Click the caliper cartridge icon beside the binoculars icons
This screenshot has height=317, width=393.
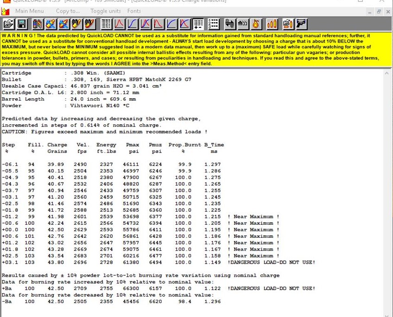pyautogui.click(x=64, y=24)
